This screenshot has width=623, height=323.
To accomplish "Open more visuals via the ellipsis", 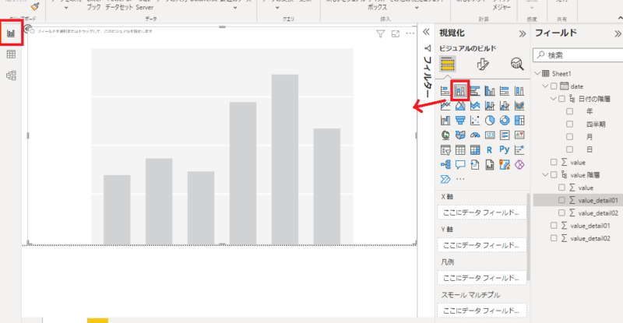I will [460, 179].
